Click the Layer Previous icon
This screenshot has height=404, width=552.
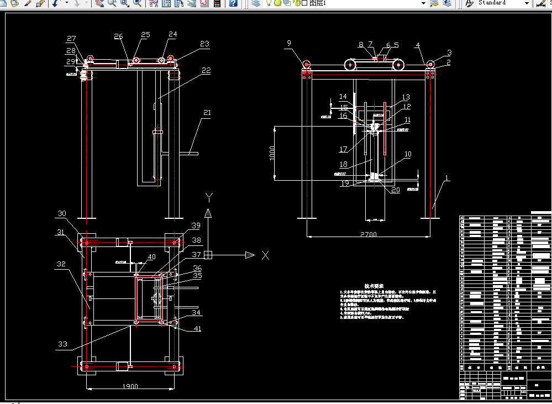pyautogui.click(x=447, y=3)
